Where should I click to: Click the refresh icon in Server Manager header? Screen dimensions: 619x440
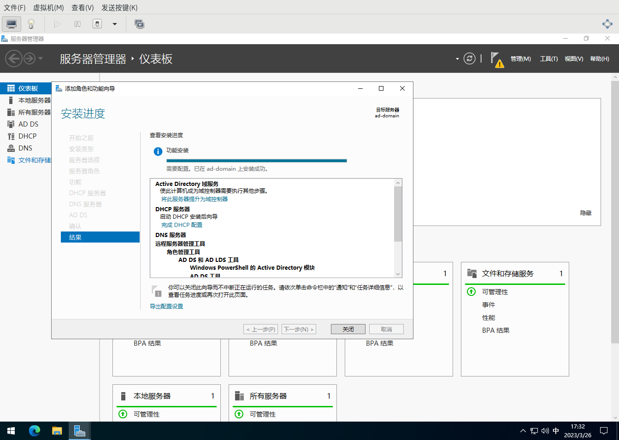(x=469, y=58)
